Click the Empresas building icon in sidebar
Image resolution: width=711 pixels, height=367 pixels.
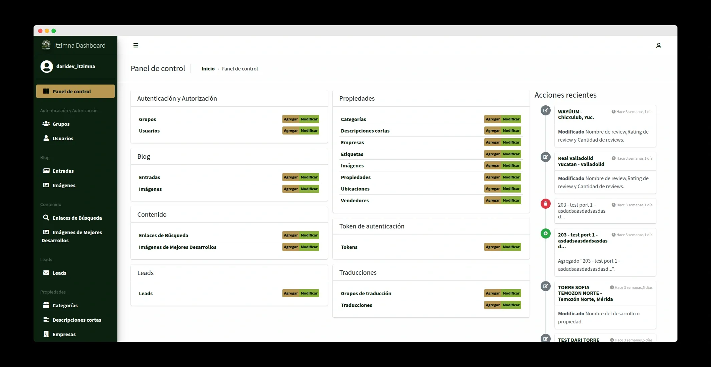point(46,334)
